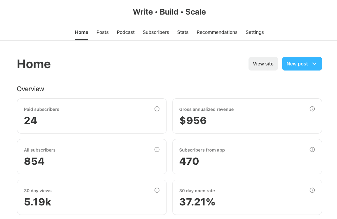Open info tooltip on All subscribers card
The width and height of the screenshot is (337, 219).
pyautogui.click(x=157, y=150)
